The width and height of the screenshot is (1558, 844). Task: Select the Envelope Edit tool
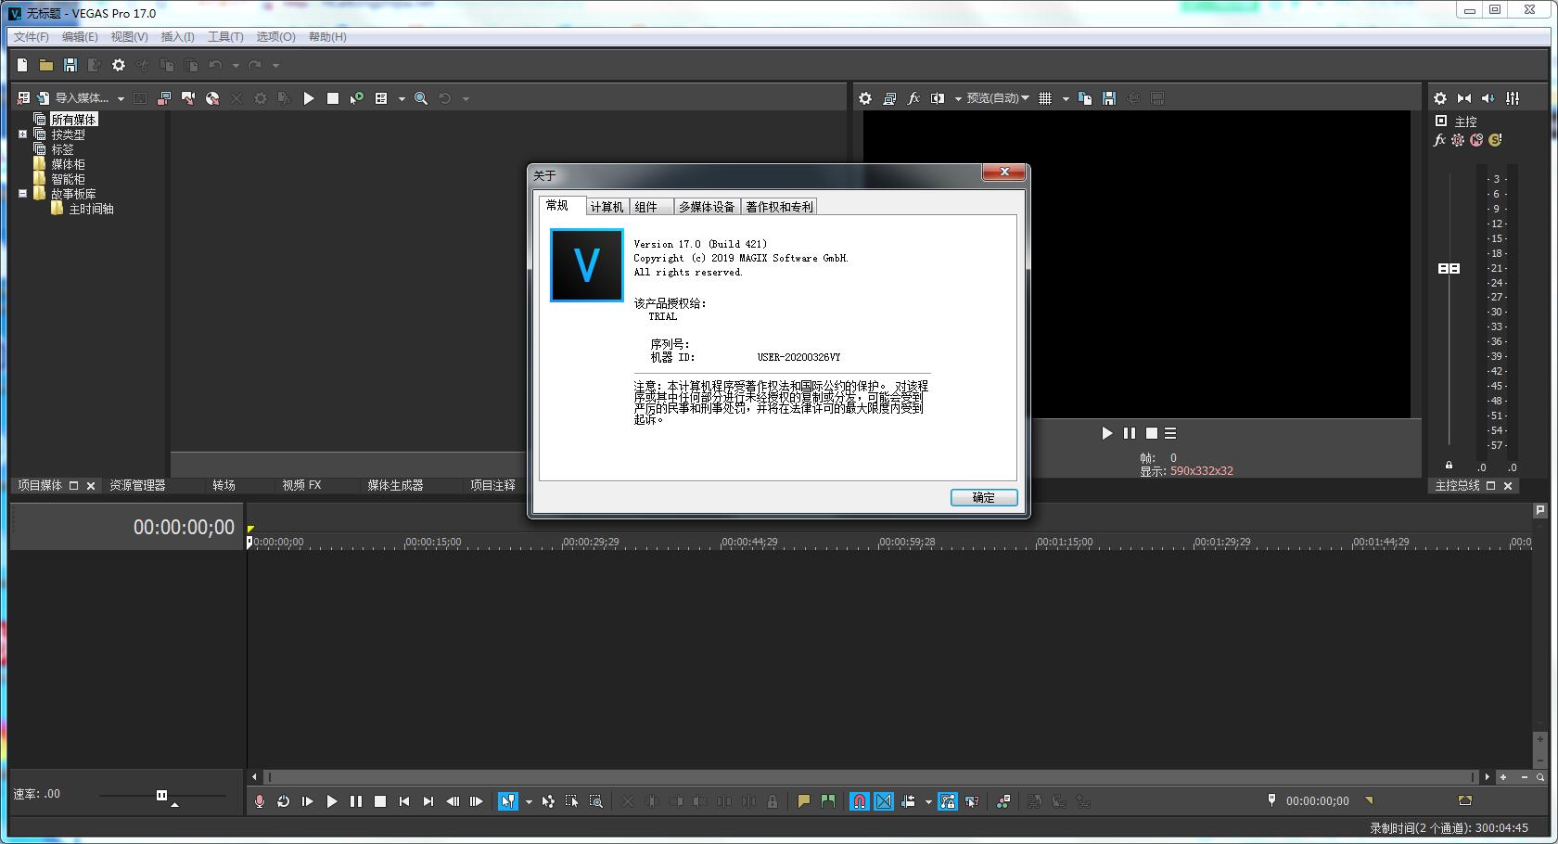[548, 801]
